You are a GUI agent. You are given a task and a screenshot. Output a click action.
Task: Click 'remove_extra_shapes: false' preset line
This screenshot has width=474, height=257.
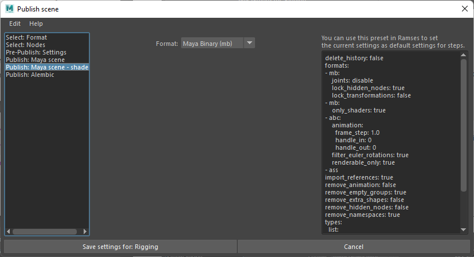click(365, 200)
